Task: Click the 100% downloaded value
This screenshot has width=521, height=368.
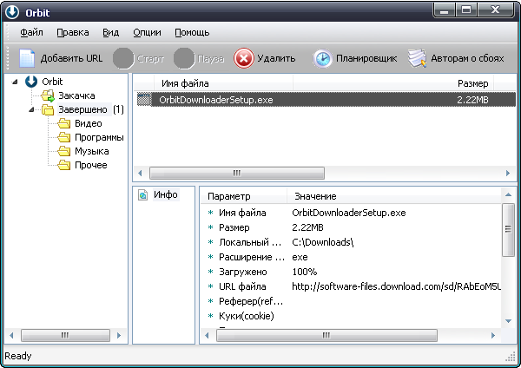Action: tap(305, 272)
